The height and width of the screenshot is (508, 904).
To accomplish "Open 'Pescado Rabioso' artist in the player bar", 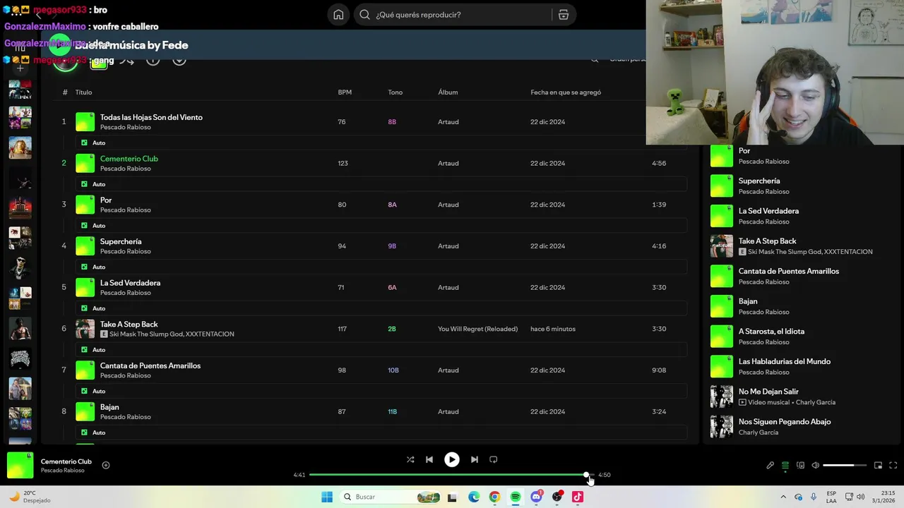I will coord(63,471).
